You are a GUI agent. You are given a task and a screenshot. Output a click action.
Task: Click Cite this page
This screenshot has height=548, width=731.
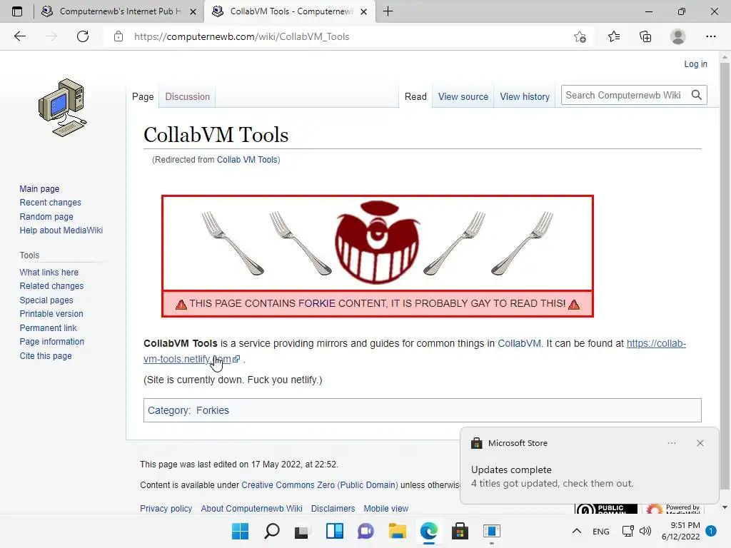pos(46,355)
